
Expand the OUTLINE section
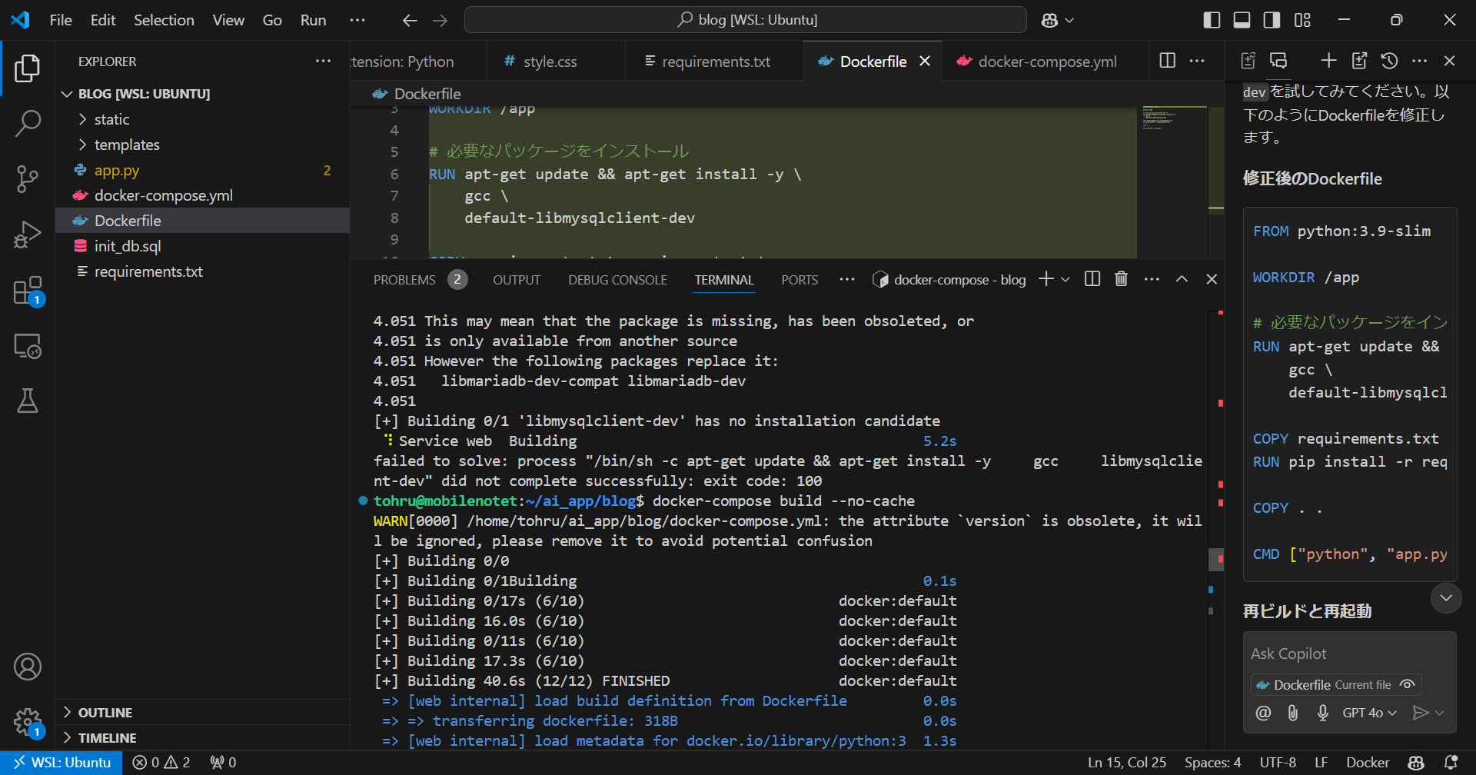105,713
